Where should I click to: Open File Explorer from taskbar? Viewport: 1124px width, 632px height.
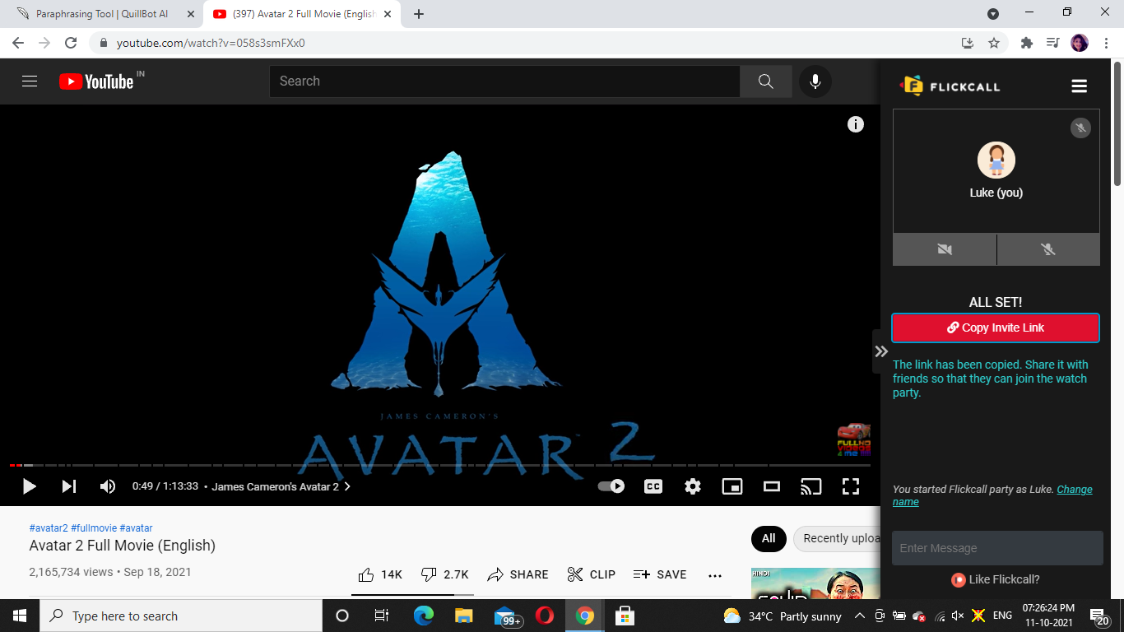464,616
